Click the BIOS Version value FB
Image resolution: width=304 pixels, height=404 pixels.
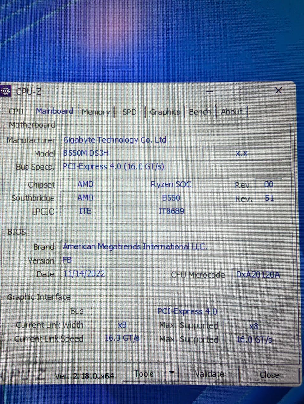click(172, 260)
